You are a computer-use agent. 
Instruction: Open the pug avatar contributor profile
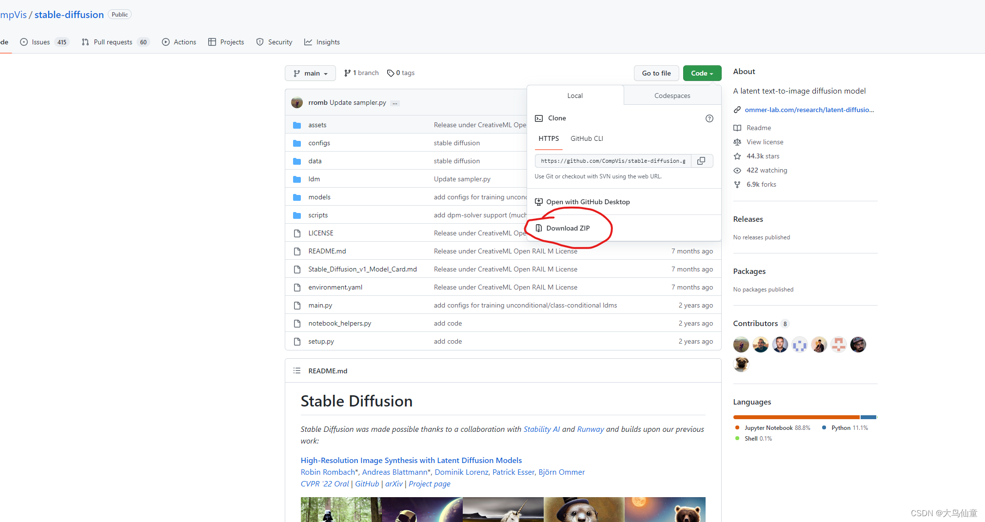click(741, 364)
